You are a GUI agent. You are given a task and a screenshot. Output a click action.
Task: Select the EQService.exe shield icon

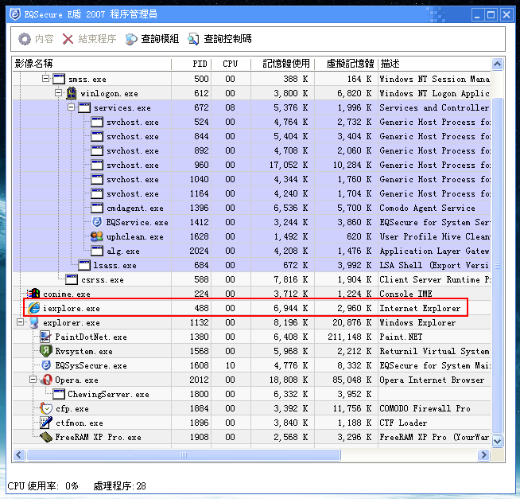97,222
